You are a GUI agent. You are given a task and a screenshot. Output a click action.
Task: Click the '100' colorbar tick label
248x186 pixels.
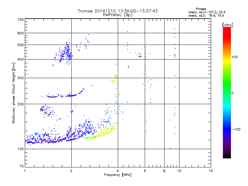tap(235, 57)
